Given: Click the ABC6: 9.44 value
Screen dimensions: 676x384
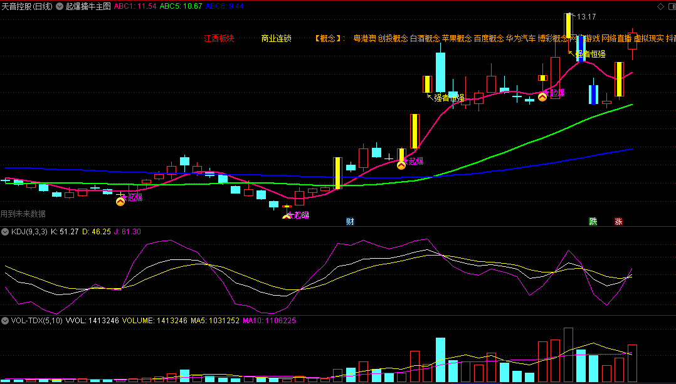Looking at the screenshot, I should tap(224, 6).
